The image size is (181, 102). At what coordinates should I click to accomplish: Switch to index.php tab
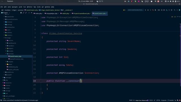[x=38, y=14]
